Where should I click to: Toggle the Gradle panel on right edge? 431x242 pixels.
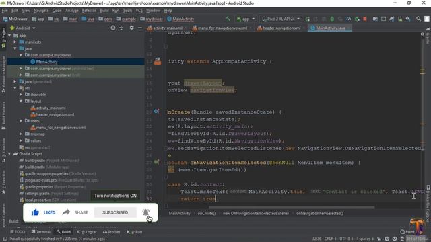[428, 36]
